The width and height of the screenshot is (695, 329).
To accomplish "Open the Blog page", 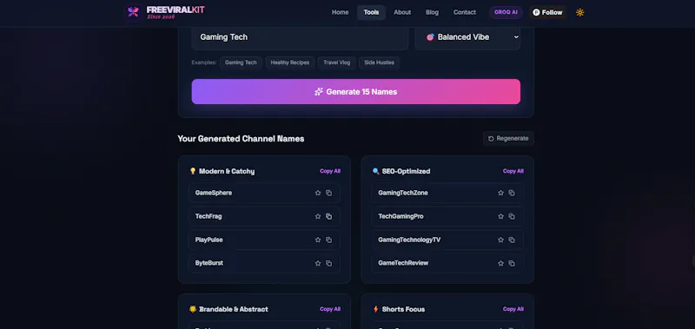I will pyautogui.click(x=432, y=12).
